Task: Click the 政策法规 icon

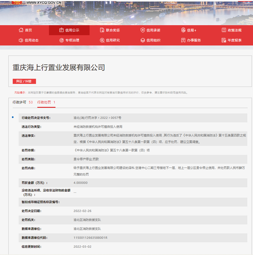Action: coord(224,30)
